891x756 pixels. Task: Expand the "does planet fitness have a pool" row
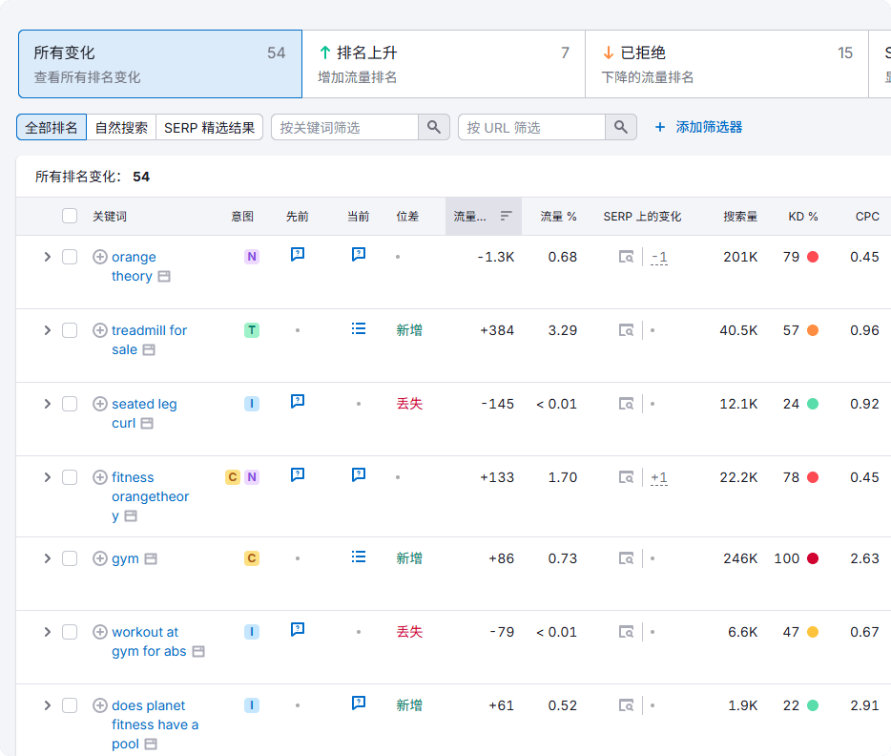(x=47, y=704)
